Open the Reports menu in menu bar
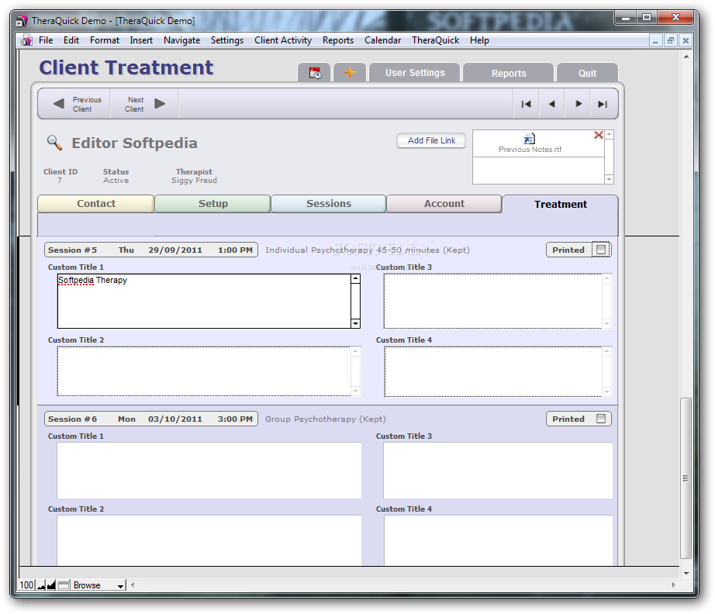 pyautogui.click(x=338, y=40)
